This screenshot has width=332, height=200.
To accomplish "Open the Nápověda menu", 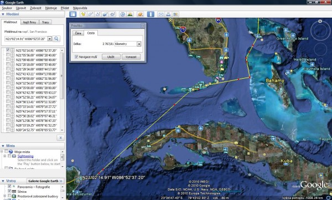I will 80,8.
